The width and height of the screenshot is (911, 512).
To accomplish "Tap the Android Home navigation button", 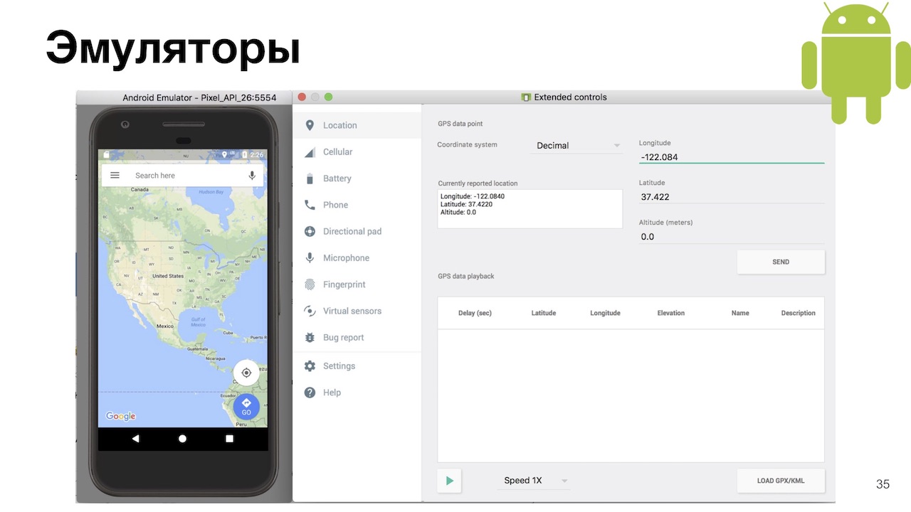I will 182,439.
